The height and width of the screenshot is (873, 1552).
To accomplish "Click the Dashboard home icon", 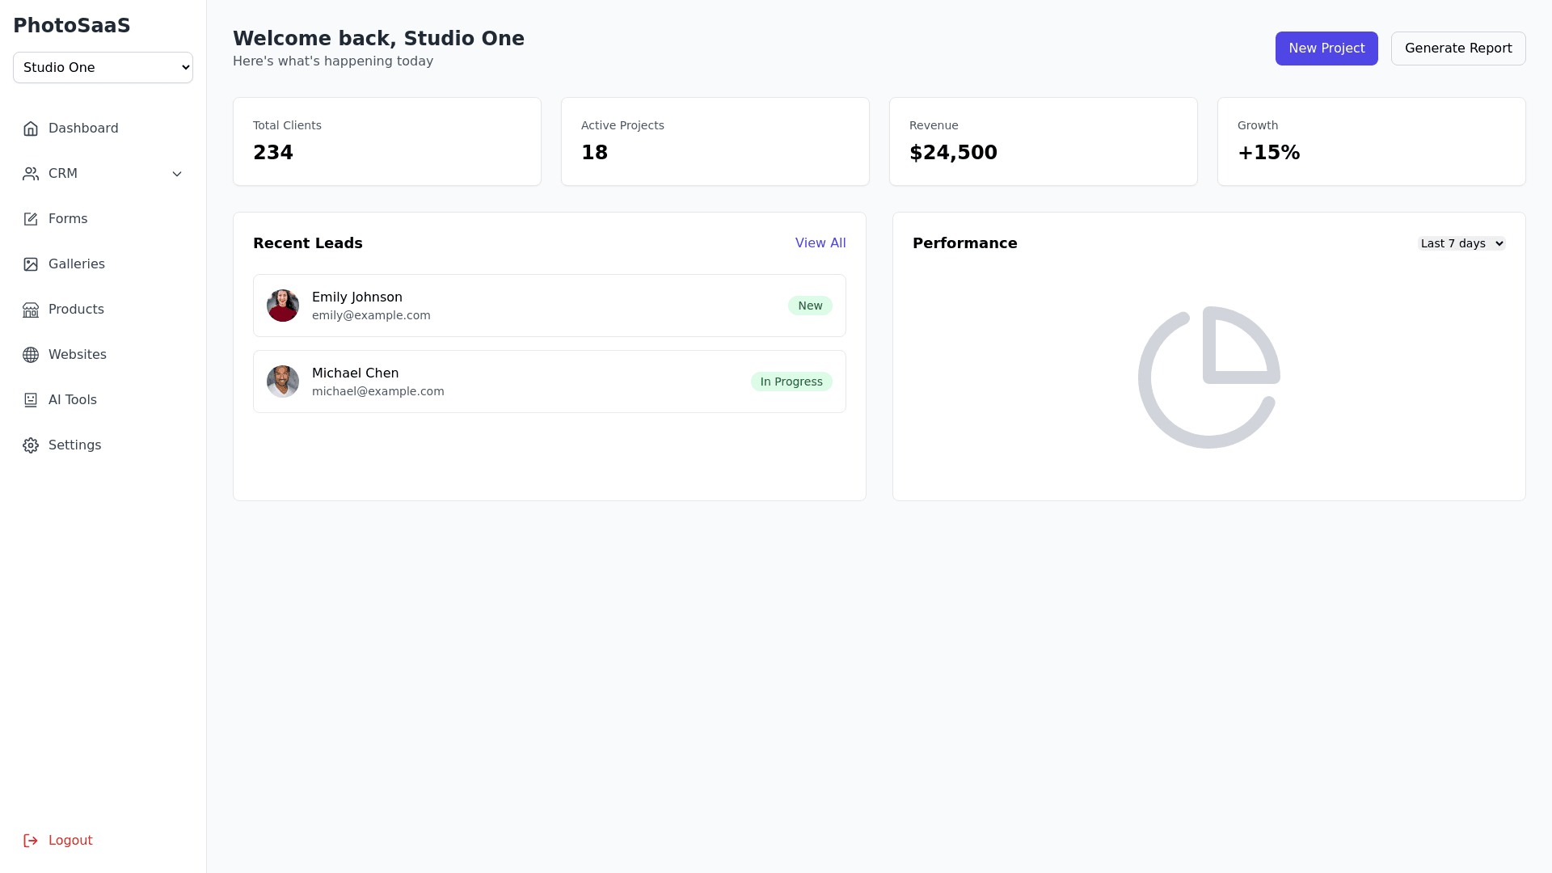I will [x=31, y=129].
